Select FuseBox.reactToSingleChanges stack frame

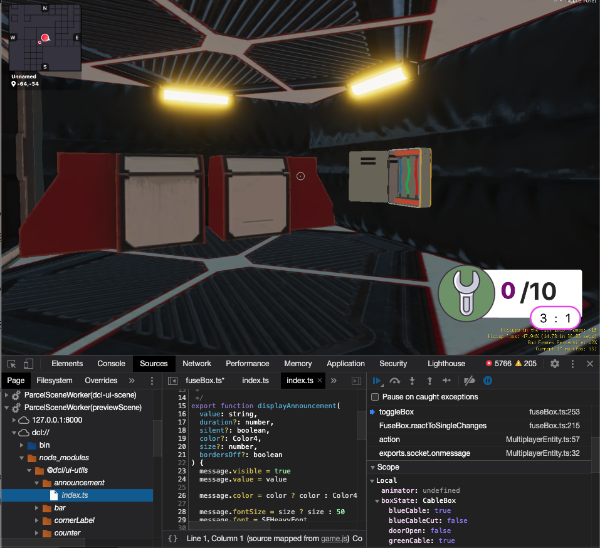click(x=479, y=426)
